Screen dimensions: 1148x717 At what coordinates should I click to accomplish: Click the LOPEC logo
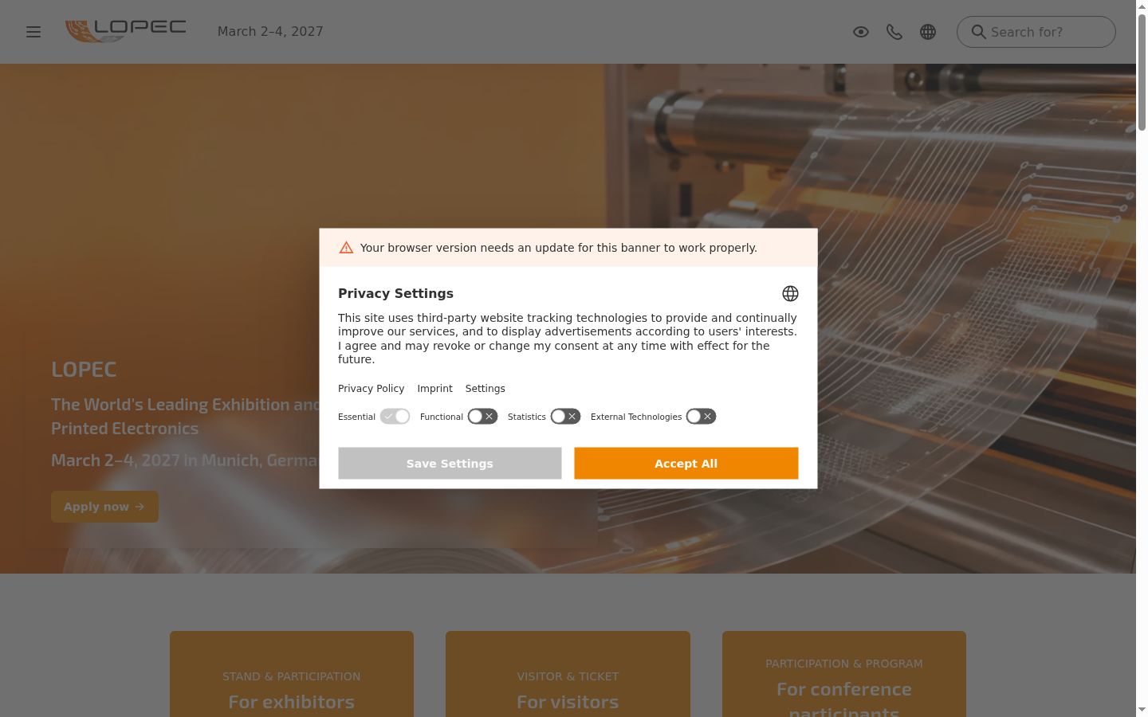[126, 31]
